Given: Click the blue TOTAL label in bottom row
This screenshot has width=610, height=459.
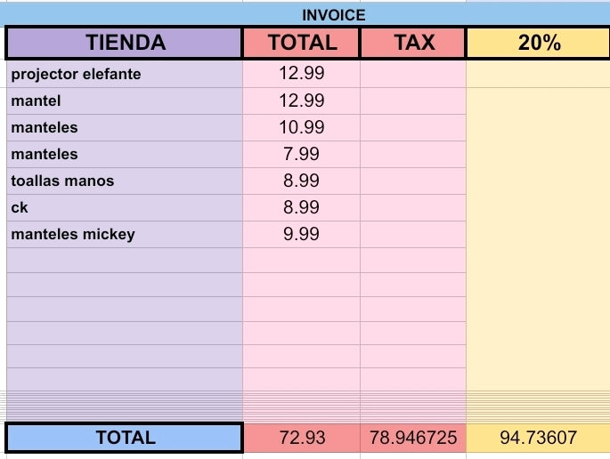Looking at the screenshot, I should 125,438.
